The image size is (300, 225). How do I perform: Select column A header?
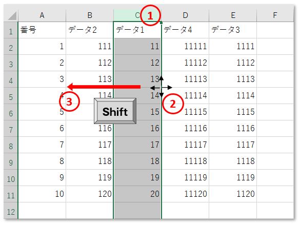point(42,15)
